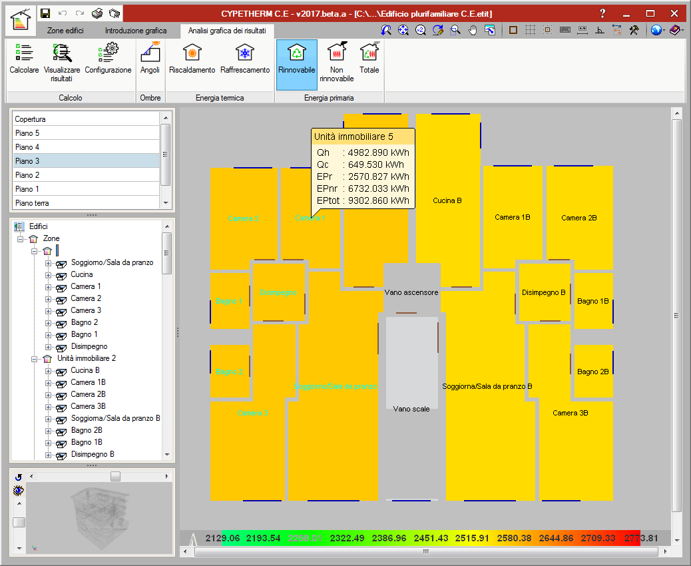Click Disimpegno B room in floor plan
The image size is (691, 566).
pos(544,292)
